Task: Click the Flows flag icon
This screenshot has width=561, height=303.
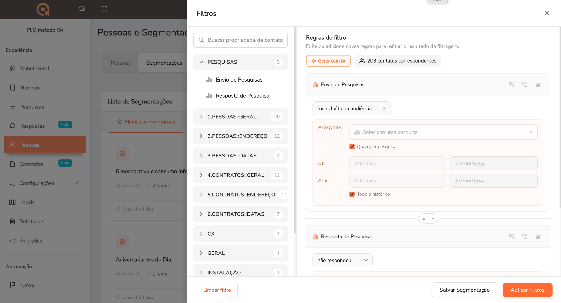Action: point(12,285)
